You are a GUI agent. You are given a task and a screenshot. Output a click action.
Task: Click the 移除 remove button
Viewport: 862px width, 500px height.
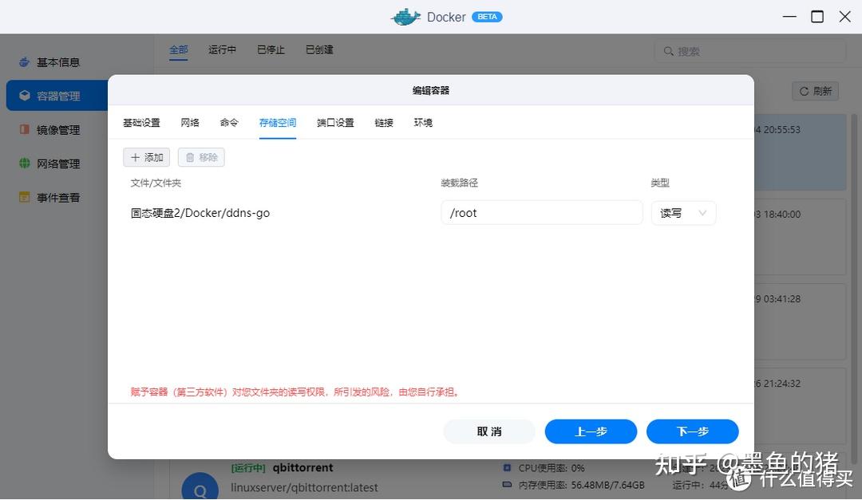coord(200,157)
